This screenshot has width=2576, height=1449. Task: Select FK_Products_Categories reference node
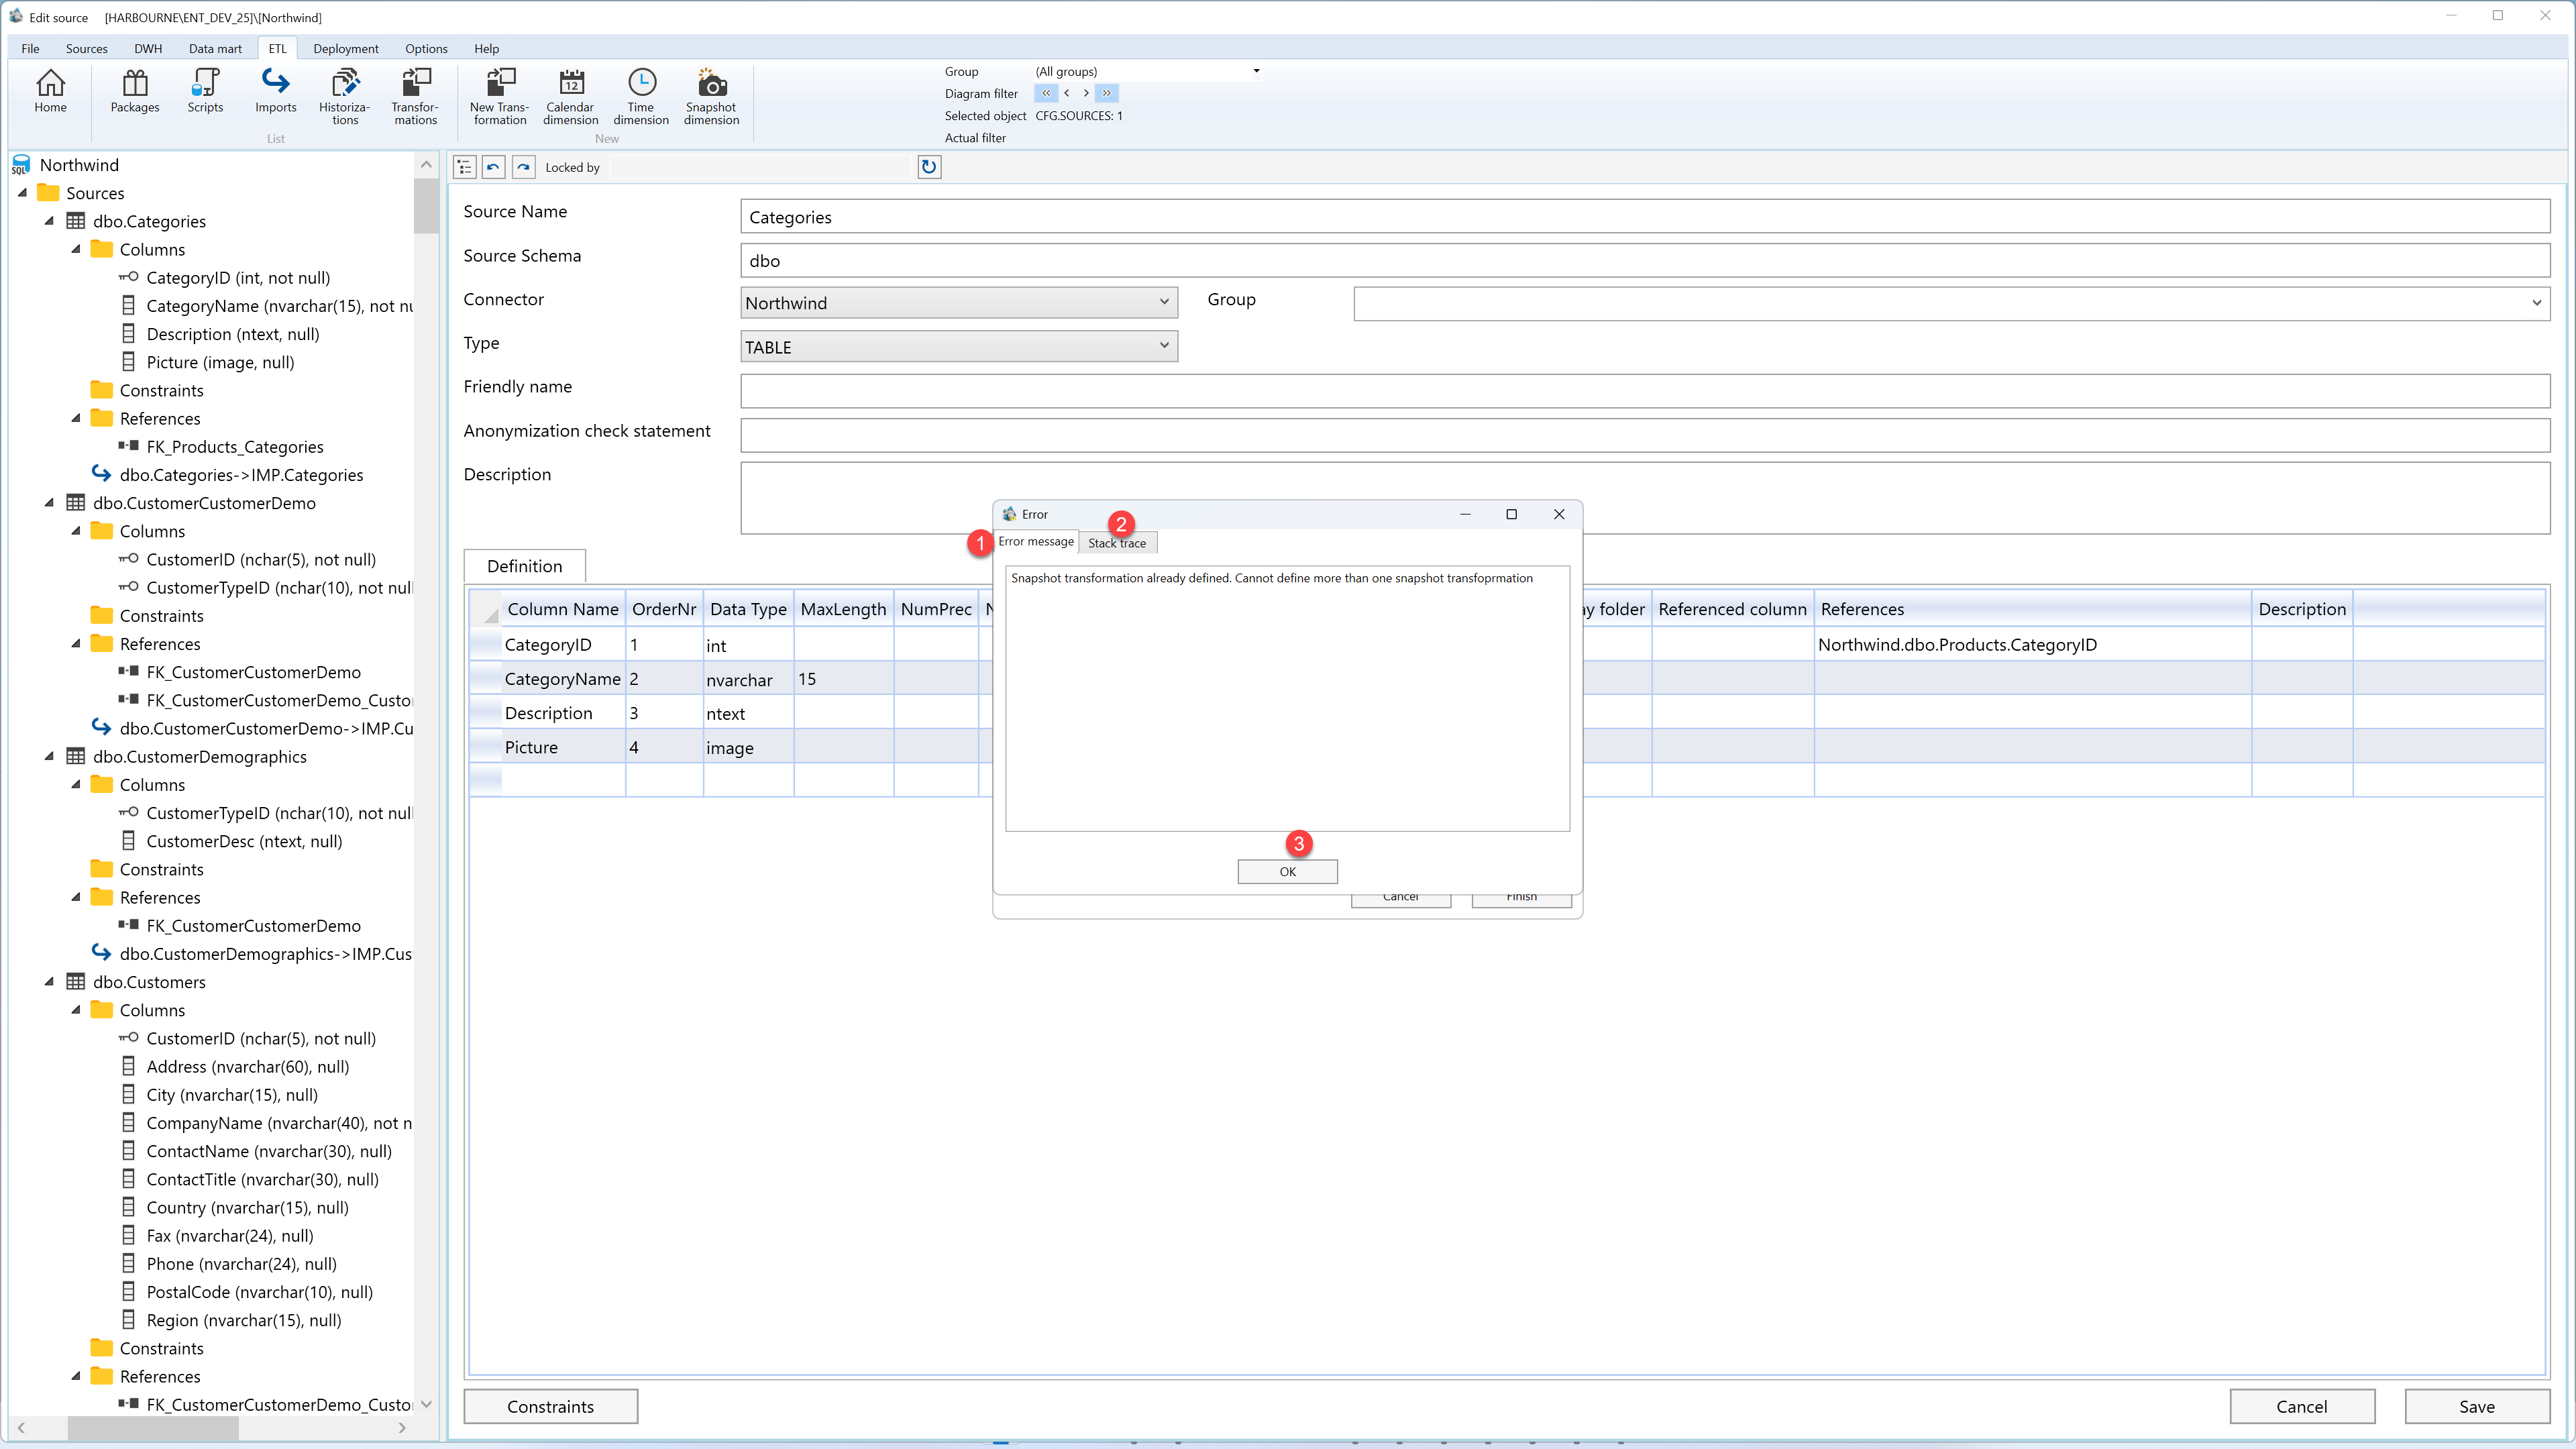[235, 447]
